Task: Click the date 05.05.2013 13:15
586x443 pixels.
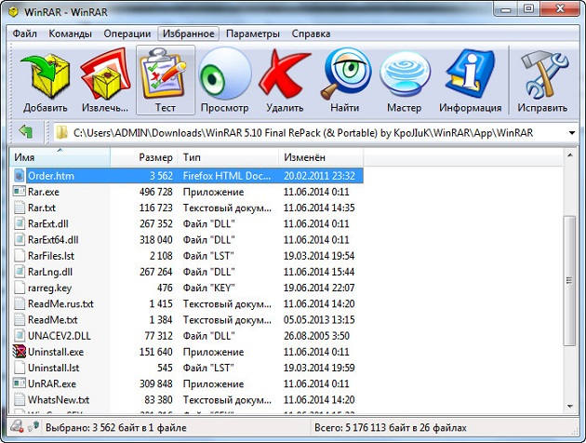Action: 319,319
